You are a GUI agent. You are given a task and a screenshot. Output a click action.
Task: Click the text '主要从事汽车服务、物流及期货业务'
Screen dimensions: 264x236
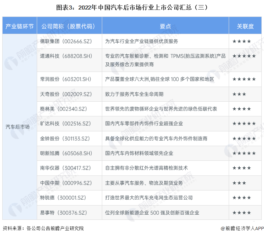click(144, 183)
